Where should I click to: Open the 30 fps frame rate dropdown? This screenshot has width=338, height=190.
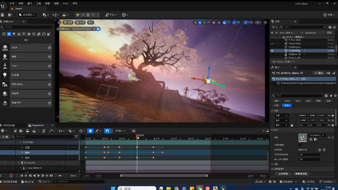pos(120,131)
